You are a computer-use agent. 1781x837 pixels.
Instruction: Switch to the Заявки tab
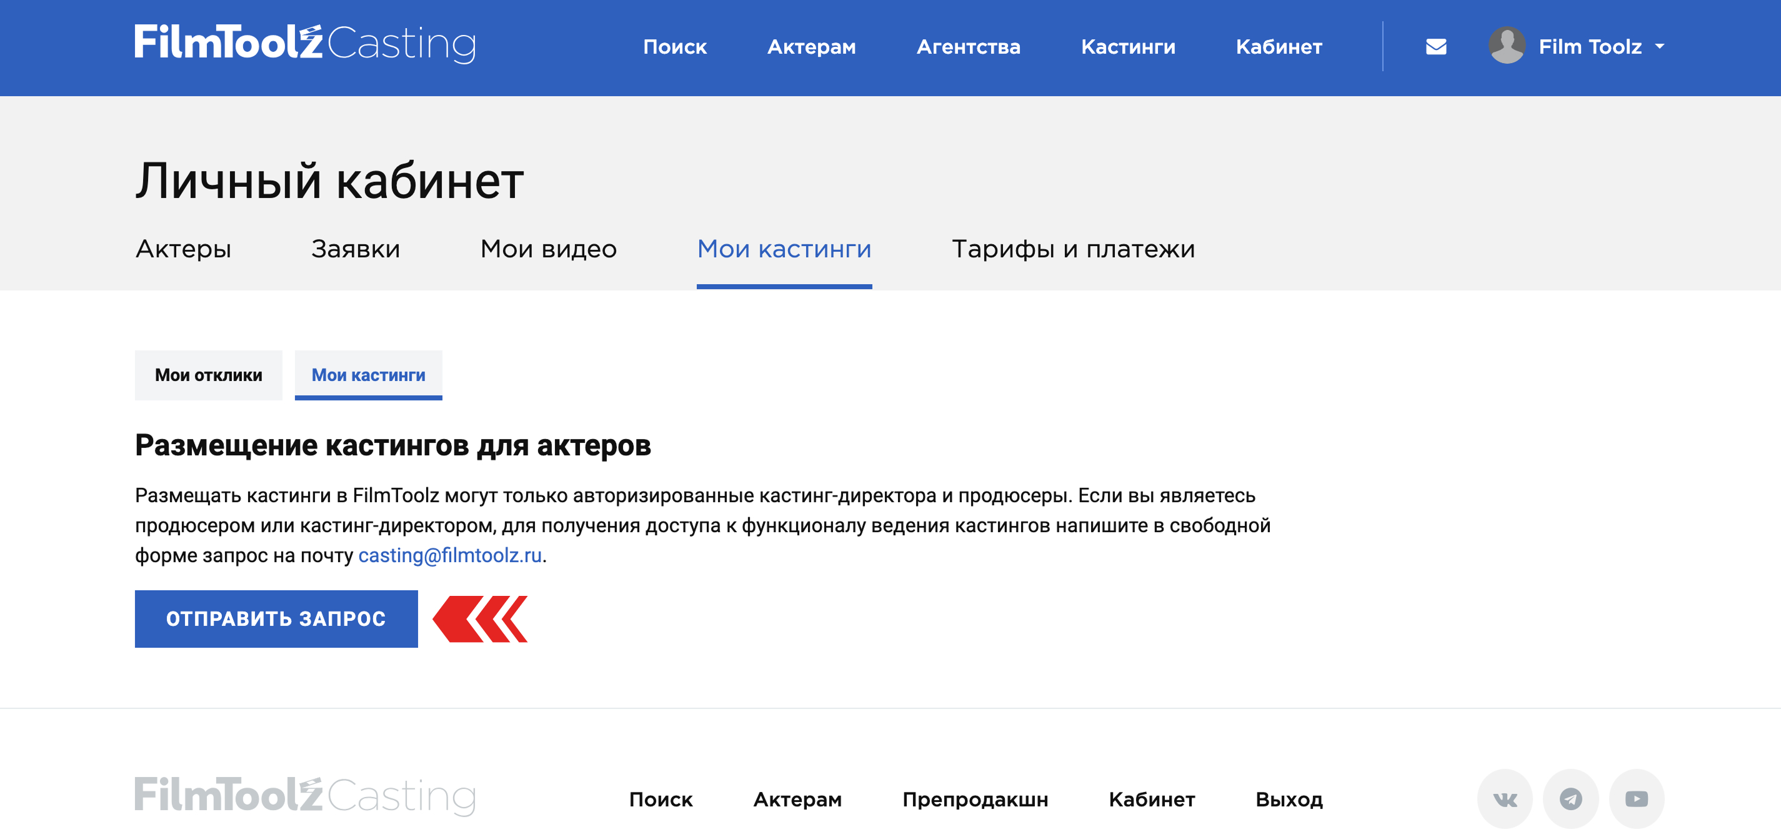[356, 249]
